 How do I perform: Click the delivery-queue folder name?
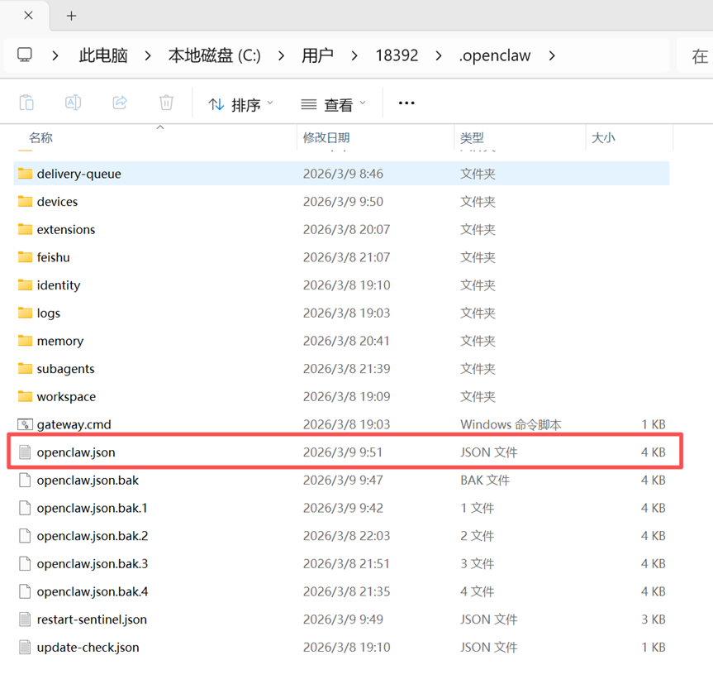(x=78, y=174)
